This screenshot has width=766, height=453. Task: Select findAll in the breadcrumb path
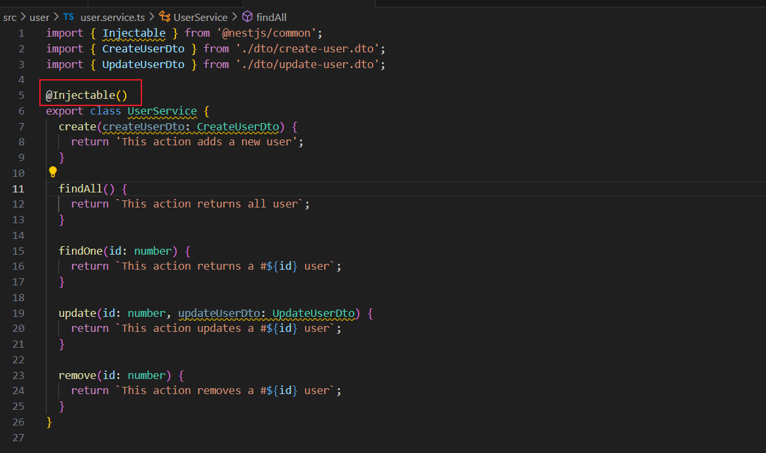coord(271,17)
